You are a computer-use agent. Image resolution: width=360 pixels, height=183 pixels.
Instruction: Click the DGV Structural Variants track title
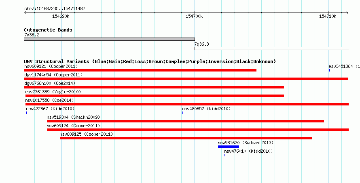[x=150, y=61]
